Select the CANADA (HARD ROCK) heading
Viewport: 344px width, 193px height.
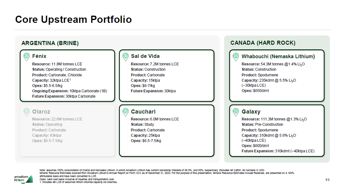263,43
